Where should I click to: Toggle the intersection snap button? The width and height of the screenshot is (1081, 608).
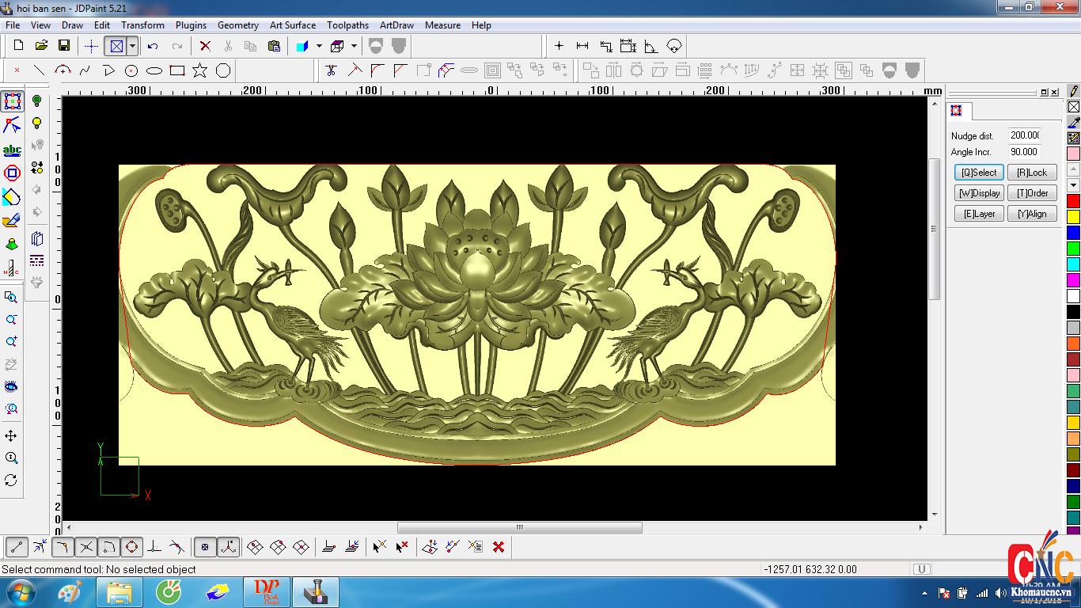(86, 546)
